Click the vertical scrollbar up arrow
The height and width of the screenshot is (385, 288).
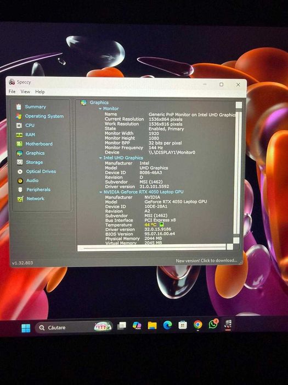coord(239,105)
